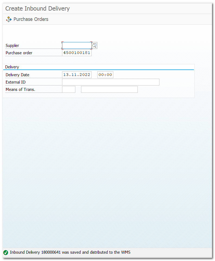
Task: Open the Supplier search help icon
Action: click(94, 46)
